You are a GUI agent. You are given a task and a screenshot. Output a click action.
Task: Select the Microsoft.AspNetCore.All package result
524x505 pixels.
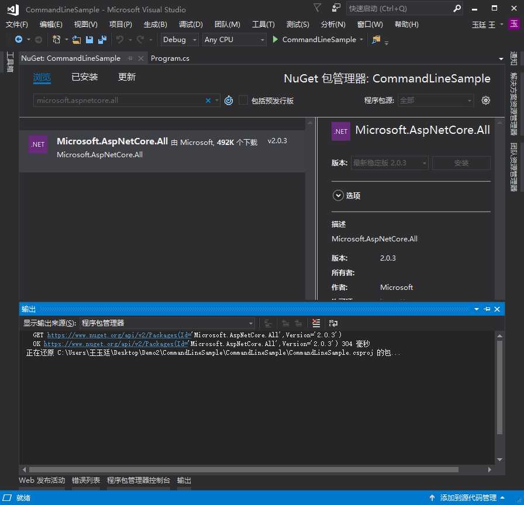(162, 151)
